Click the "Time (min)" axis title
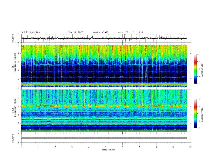 (108, 150)
